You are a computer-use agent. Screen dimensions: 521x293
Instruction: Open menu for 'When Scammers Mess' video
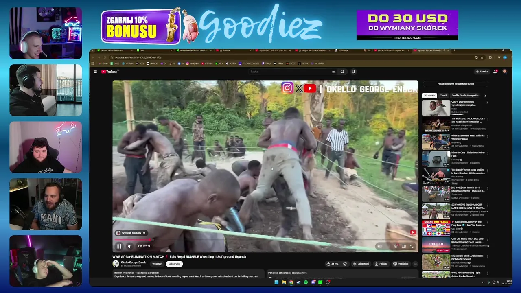click(487, 136)
